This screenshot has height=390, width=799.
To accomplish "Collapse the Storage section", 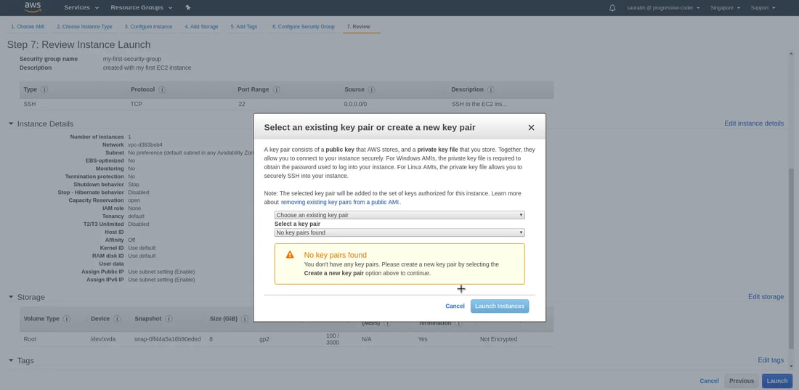I will click(x=11, y=297).
